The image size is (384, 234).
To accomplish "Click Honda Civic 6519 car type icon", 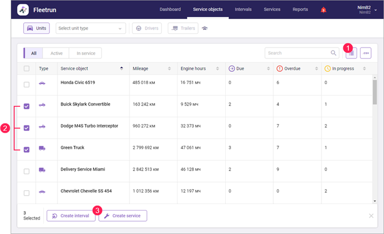I will [x=42, y=83].
